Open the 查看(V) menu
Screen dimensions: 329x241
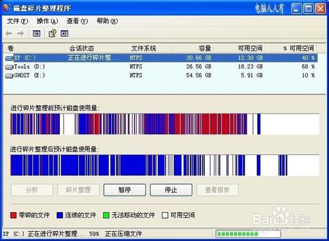[x=77, y=21]
